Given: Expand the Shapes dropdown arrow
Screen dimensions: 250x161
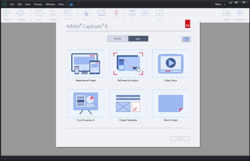Looking at the screenshot, I should click(x=57, y=13).
